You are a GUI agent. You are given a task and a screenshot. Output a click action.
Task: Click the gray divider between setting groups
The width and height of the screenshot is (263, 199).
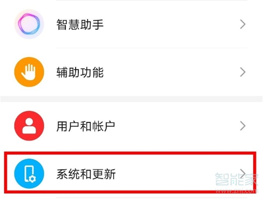coord(131,99)
